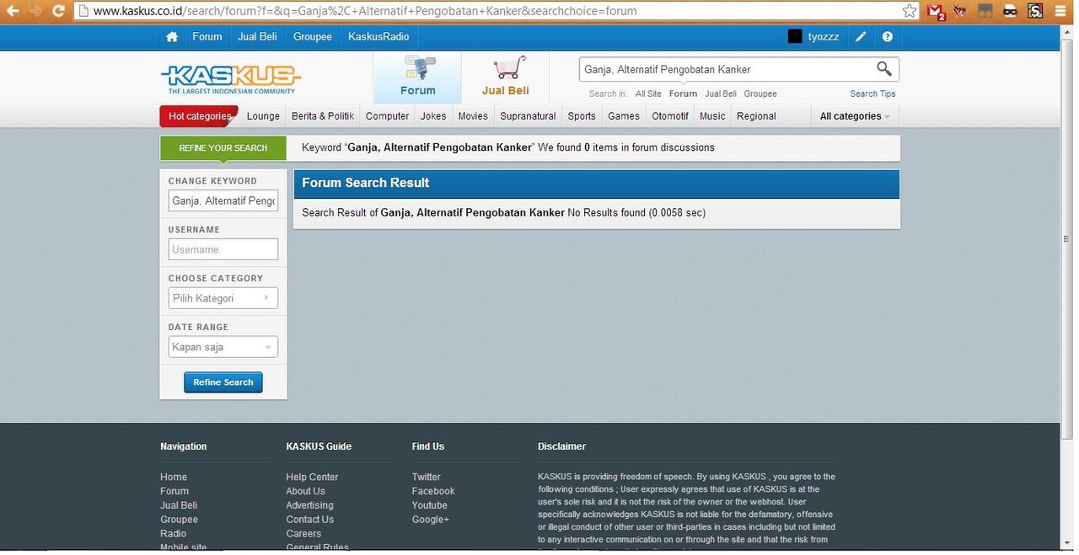Open the Computer category
The width and height of the screenshot is (1079, 555).
pyautogui.click(x=388, y=116)
